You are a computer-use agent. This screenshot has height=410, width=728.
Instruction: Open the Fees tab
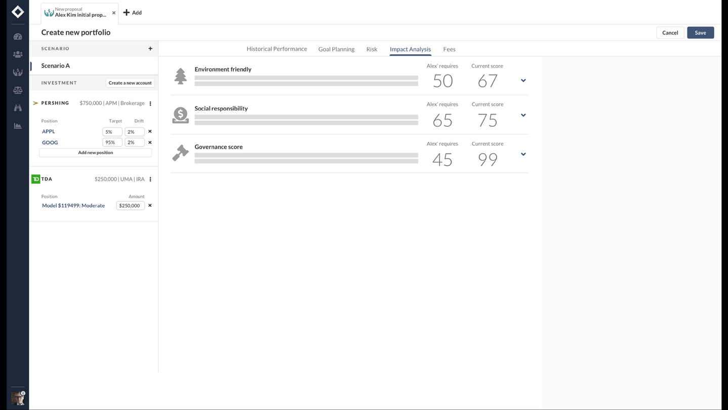tap(449, 49)
